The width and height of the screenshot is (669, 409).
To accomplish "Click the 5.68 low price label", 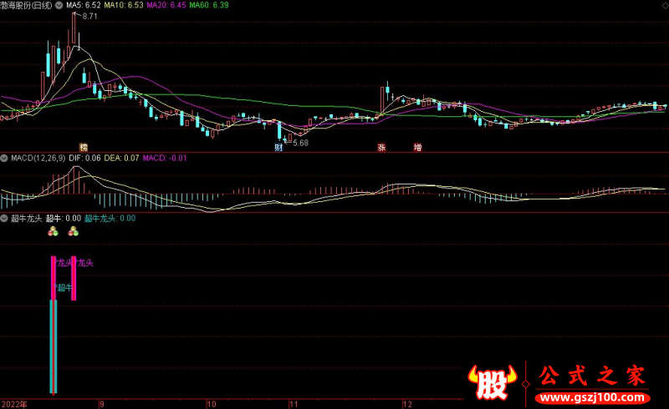I will click(300, 144).
